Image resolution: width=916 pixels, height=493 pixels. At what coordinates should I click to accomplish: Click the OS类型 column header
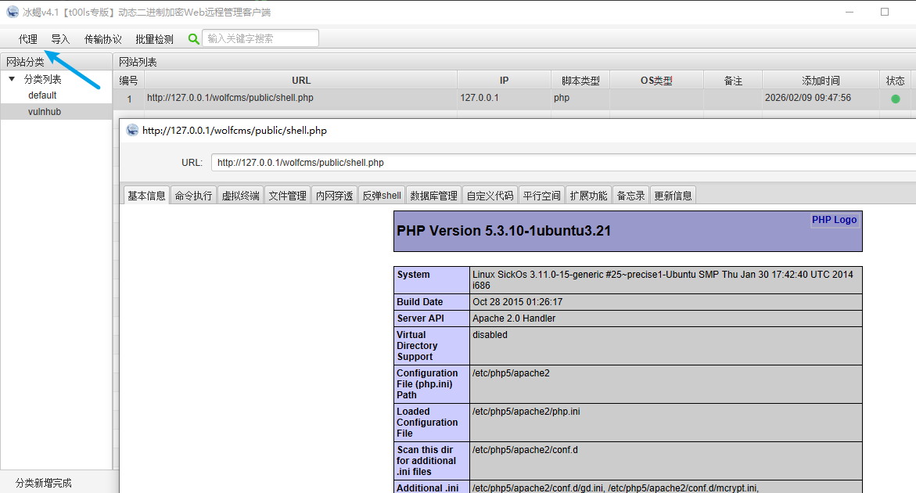tap(656, 81)
